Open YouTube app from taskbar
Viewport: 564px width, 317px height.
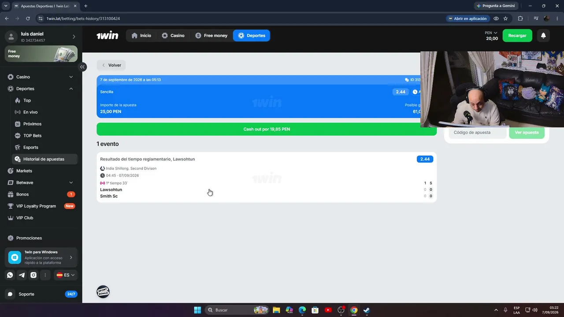[x=328, y=310]
